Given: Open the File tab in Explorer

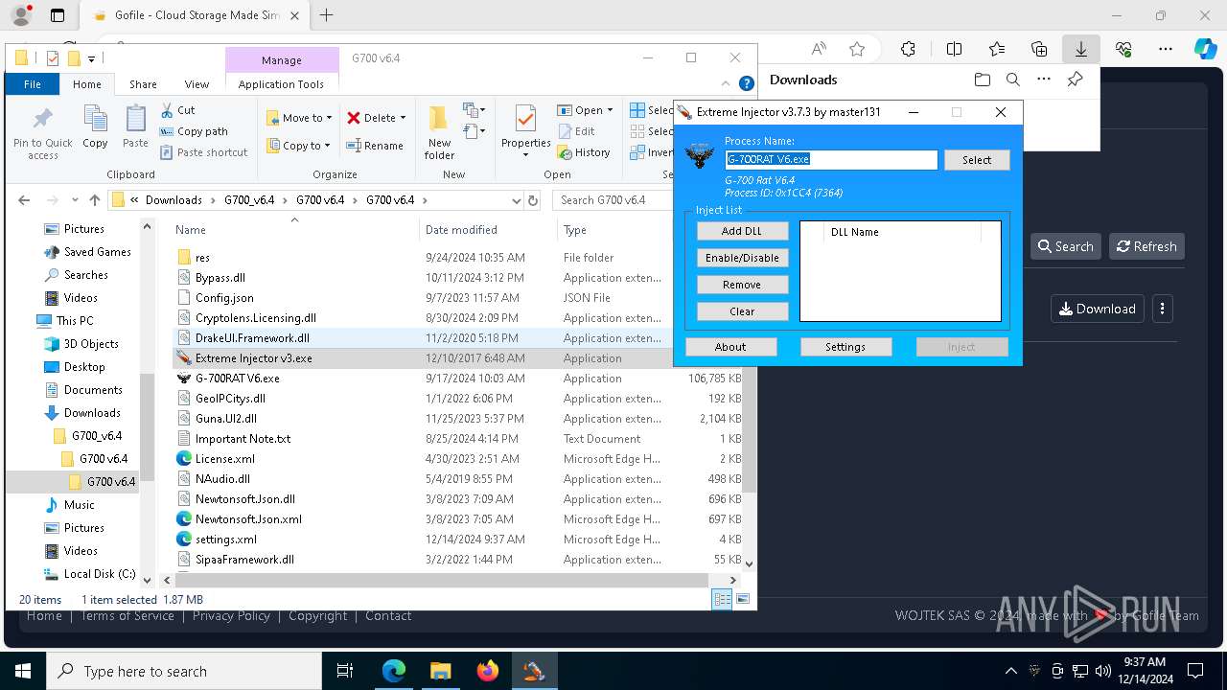Looking at the screenshot, I should [x=32, y=84].
